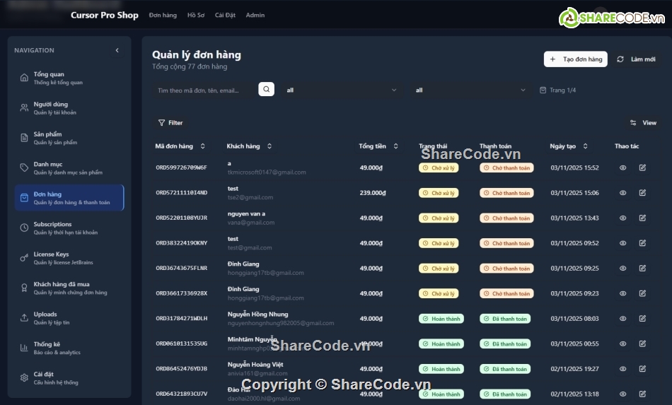The image size is (672, 405).
Task: Open the second 'all' payment filter dropdown
Action: [470, 90]
